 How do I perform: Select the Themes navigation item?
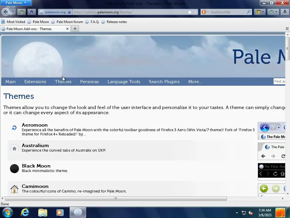(x=63, y=81)
